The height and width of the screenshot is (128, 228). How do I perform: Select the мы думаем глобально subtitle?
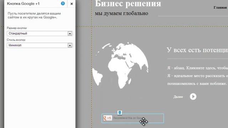tap(121, 14)
